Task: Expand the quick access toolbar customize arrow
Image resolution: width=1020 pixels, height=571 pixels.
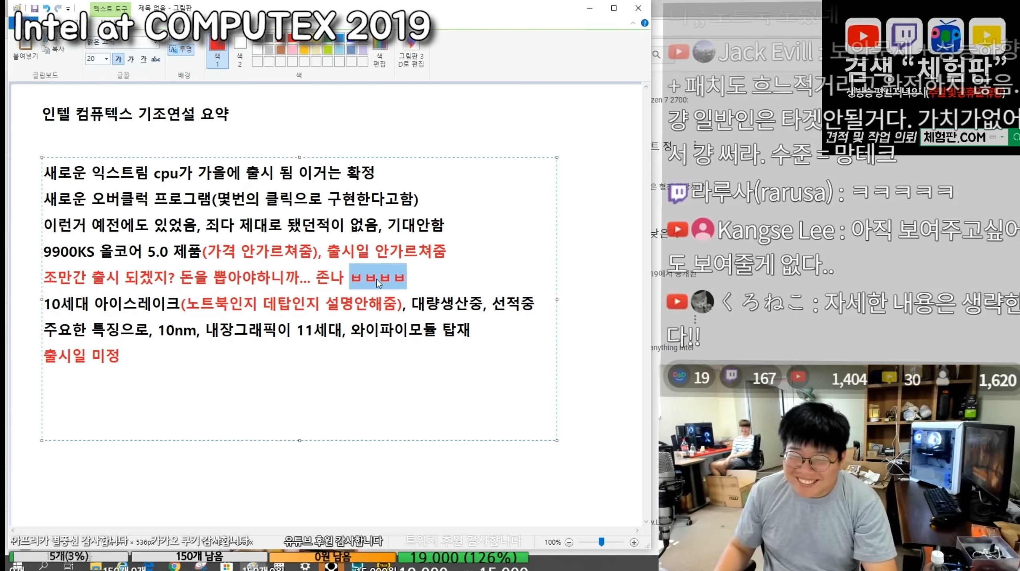Action: [x=68, y=9]
